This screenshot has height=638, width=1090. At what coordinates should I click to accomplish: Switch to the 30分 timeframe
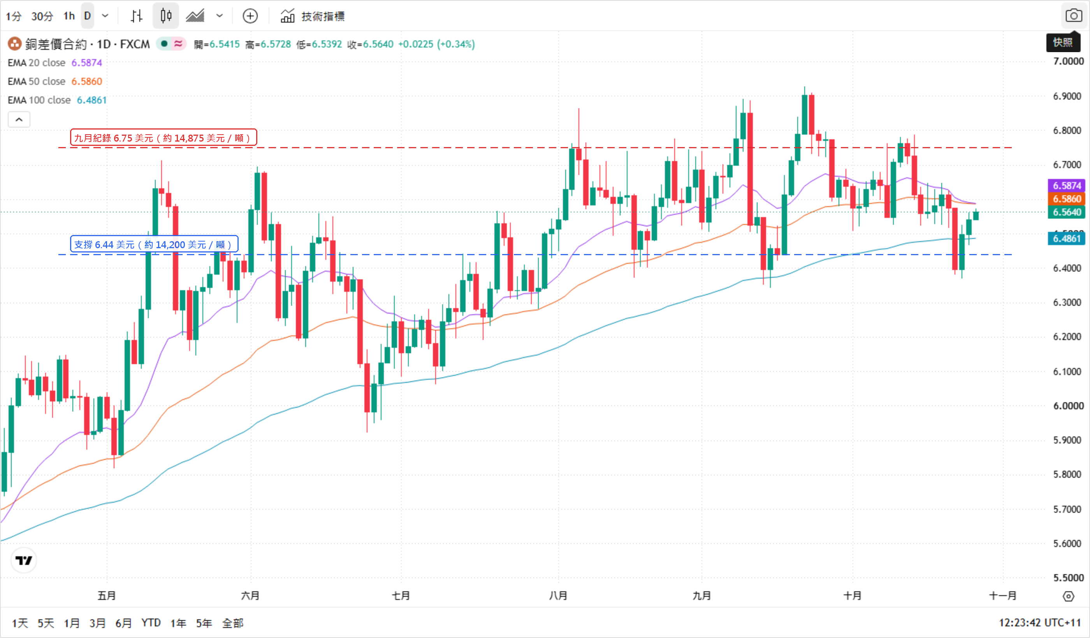(42, 16)
